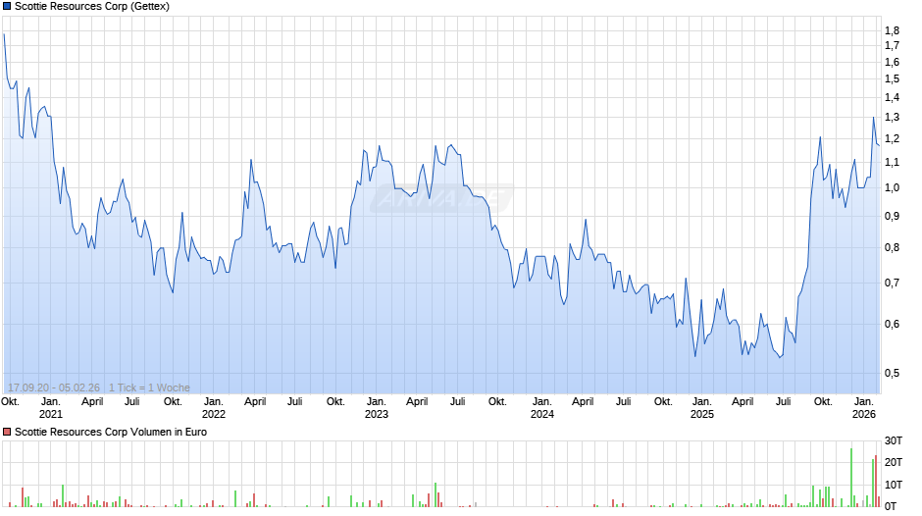Click the red legend square beside the Volumen title
922x516 pixels.
7,432
